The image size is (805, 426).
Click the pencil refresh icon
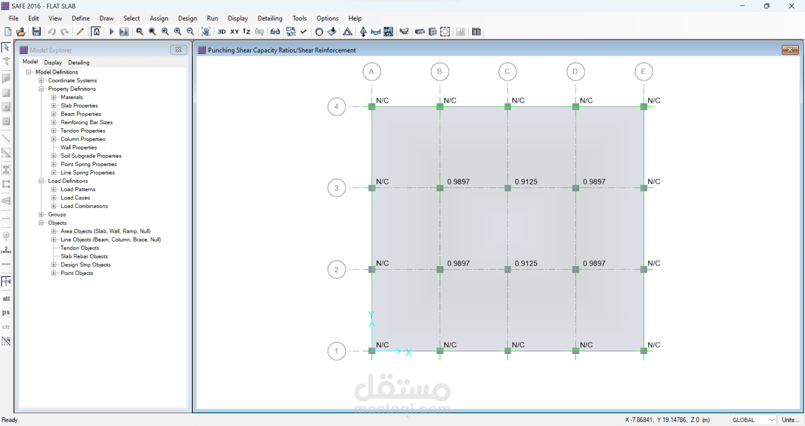pos(80,31)
